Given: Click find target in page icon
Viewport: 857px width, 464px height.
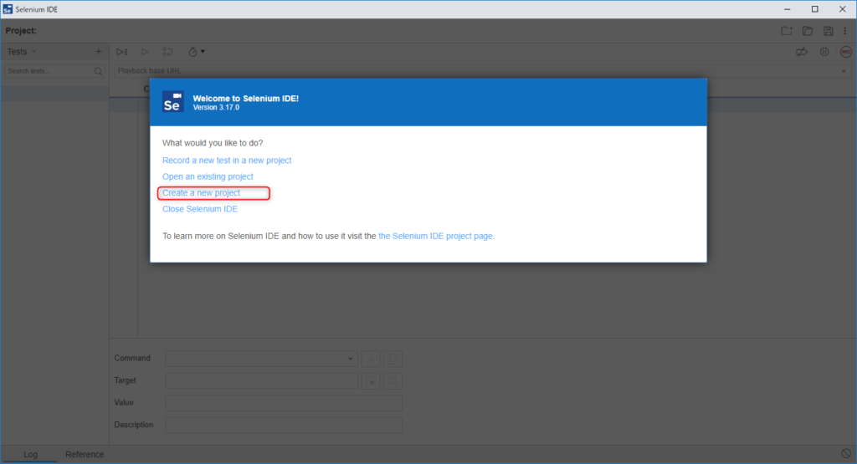Looking at the screenshot, I should pos(393,381).
